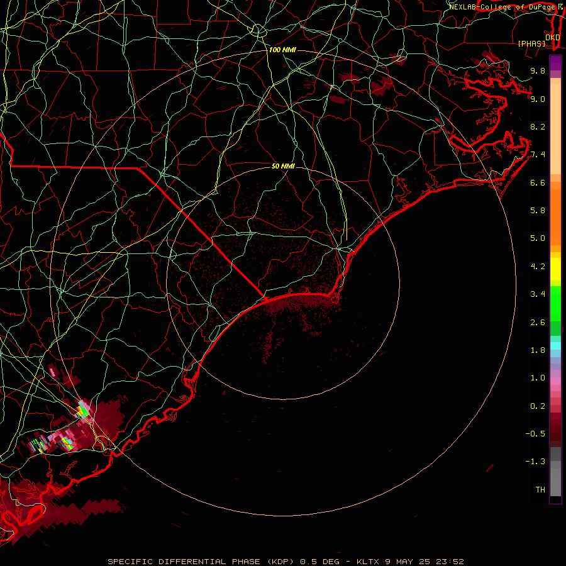Click the 7.4 scale value
Viewport: 566px width, 566px height.
click(x=538, y=155)
